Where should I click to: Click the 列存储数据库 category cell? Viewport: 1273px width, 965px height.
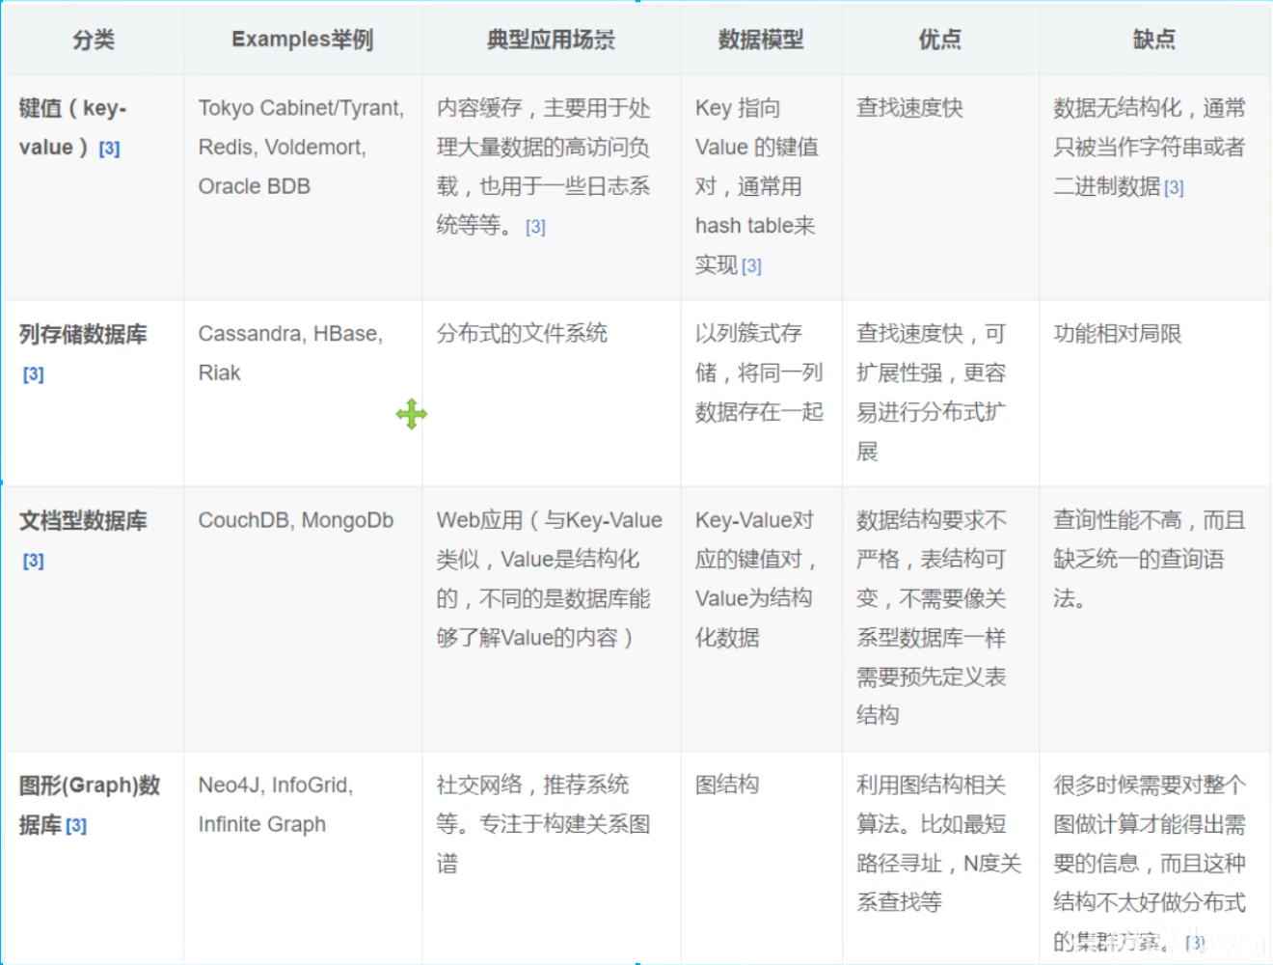point(94,393)
